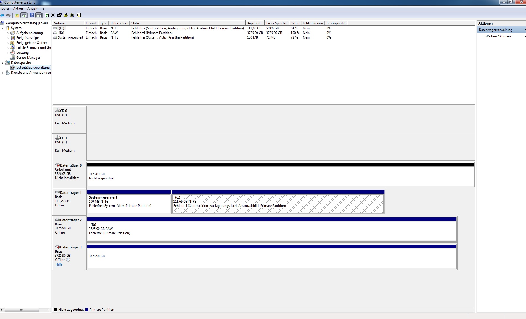Image resolution: width=526 pixels, height=319 pixels.
Task: Click the Refresh icon with green arrows
Action: pos(47,15)
